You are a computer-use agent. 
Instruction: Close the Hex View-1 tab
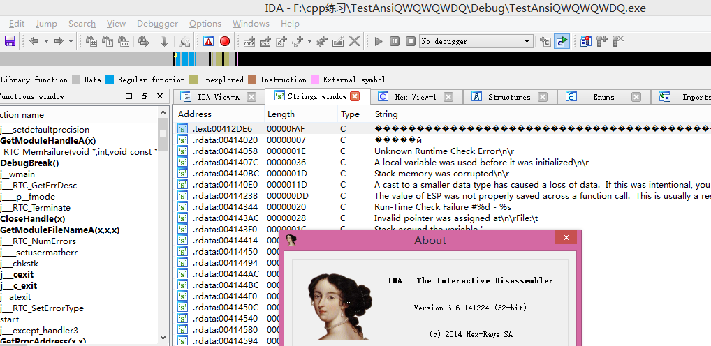coord(448,97)
